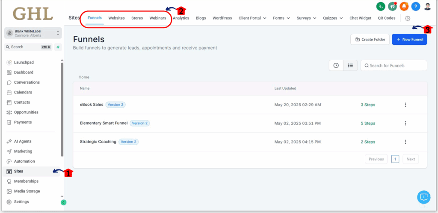Open the Strategic Coaching funnel
The width and height of the screenshot is (438, 213).
98,142
